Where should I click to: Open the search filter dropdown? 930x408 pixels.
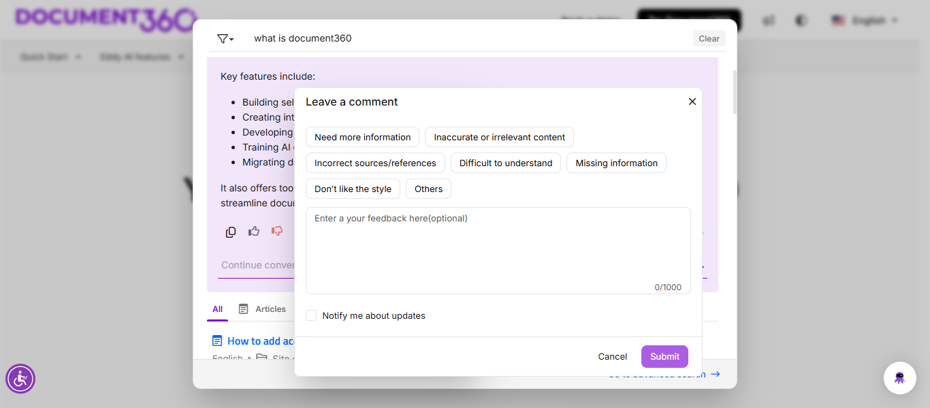[225, 39]
